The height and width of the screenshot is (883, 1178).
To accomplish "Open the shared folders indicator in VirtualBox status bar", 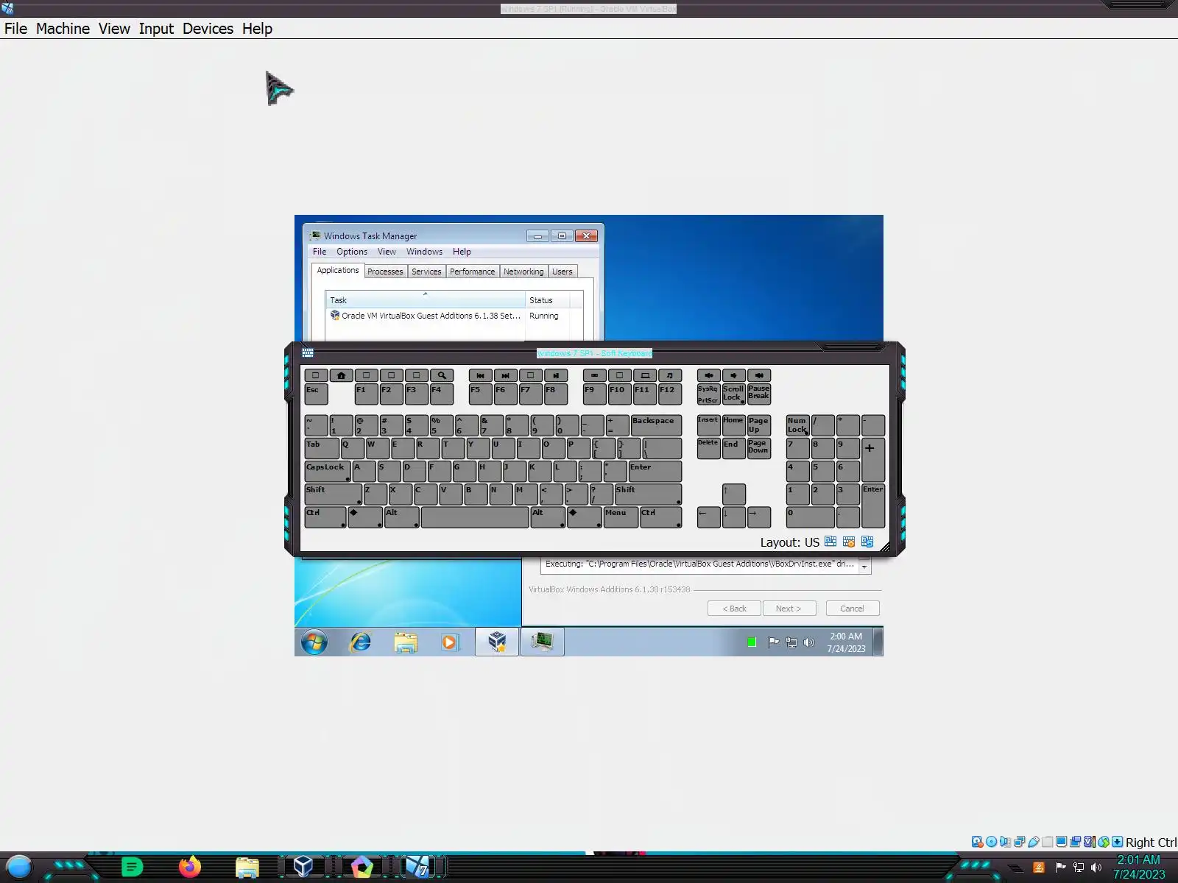I will pos(1048,842).
